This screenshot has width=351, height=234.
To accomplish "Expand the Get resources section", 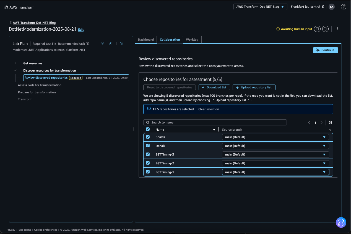I will (16, 63).
